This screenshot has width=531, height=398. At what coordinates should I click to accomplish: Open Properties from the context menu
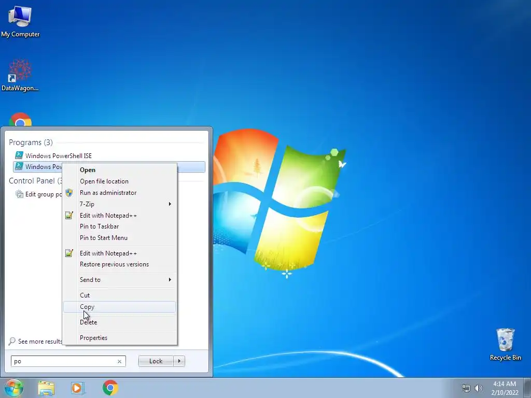pos(120,338)
